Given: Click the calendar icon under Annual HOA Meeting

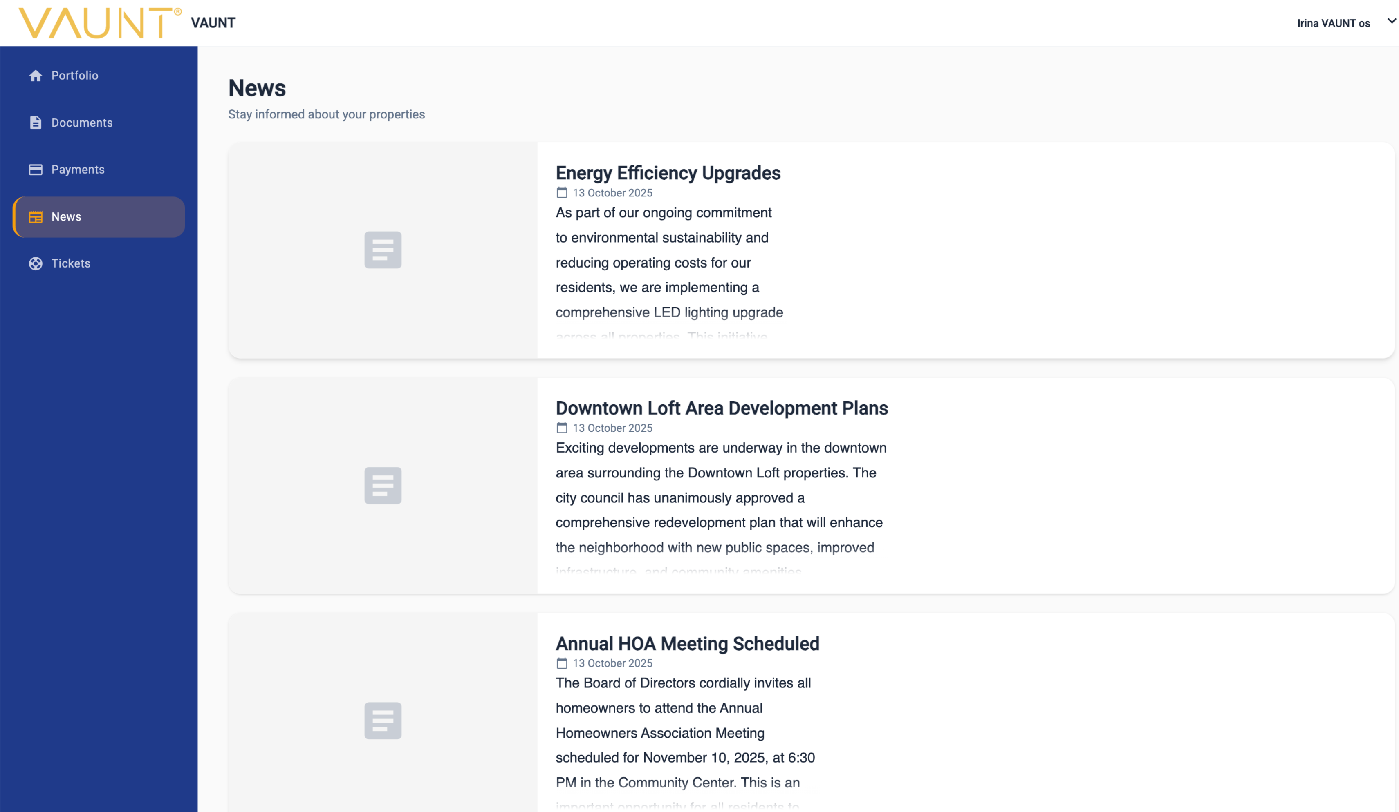Looking at the screenshot, I should point(562,663).
